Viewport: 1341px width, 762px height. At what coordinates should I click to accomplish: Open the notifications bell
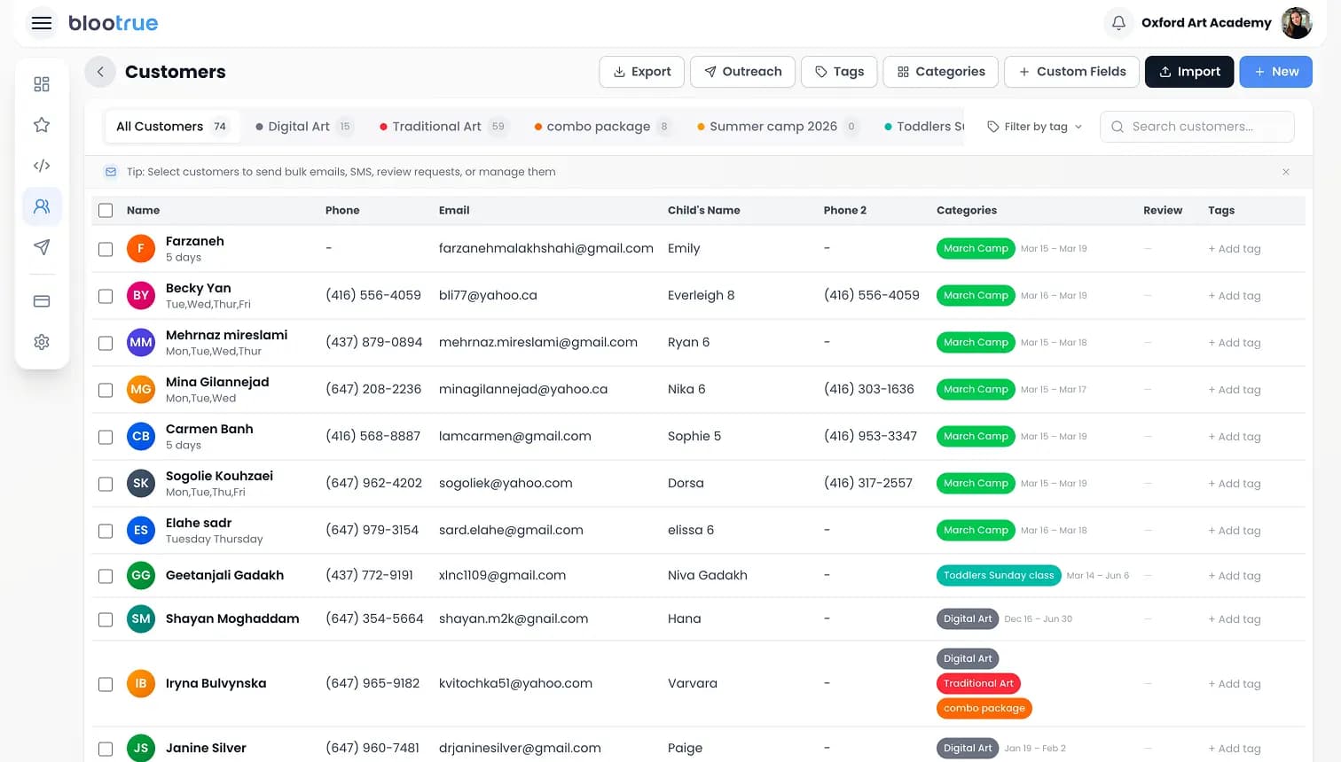pos(1118,22)
